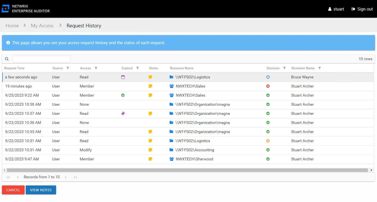Click pending clock decision icon for Bruce Wayne
The image size is (377, 202).
pos(268,77)
